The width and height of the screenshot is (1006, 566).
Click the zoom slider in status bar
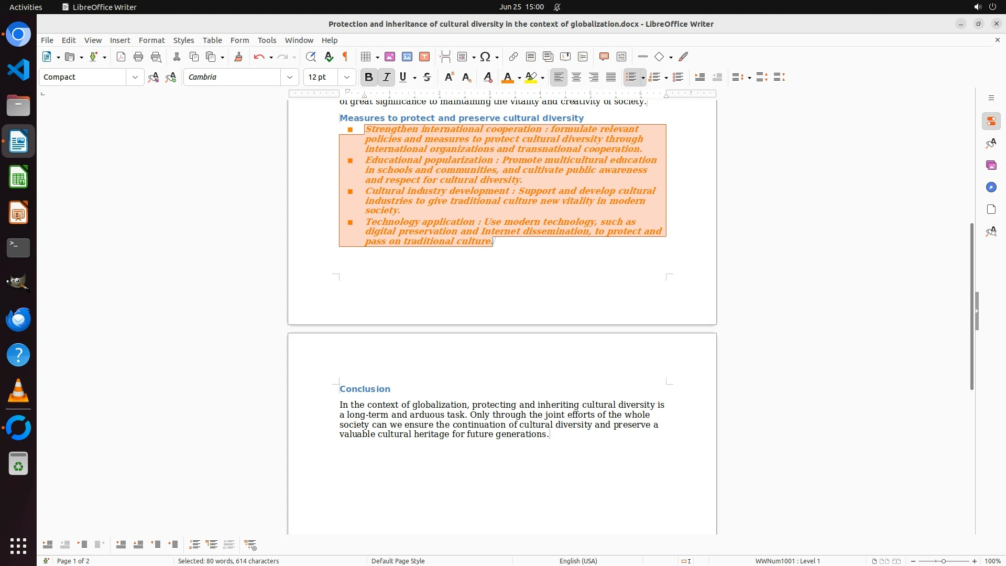click(943, 561)
